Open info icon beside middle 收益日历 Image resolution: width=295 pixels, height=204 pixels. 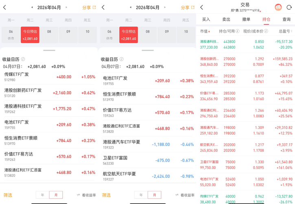tap(122, 59)
